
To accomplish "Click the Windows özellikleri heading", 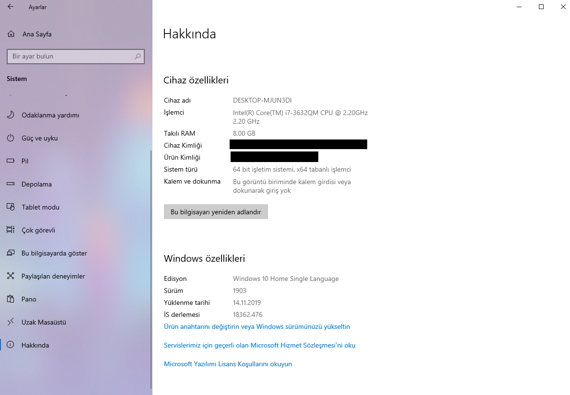I will coord(204,258).
